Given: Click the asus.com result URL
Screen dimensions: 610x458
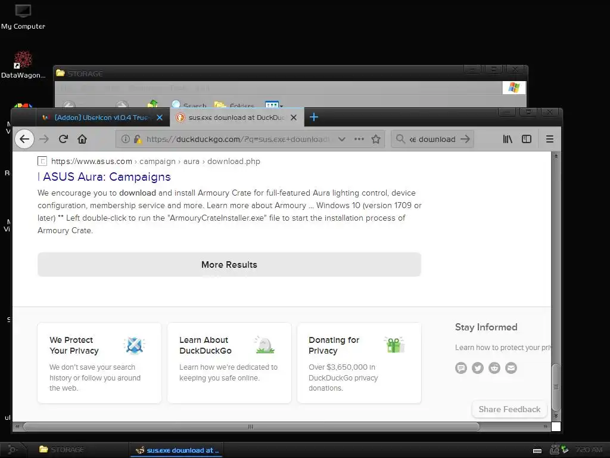Looking at the screenshot, I should tap(155, 161).
